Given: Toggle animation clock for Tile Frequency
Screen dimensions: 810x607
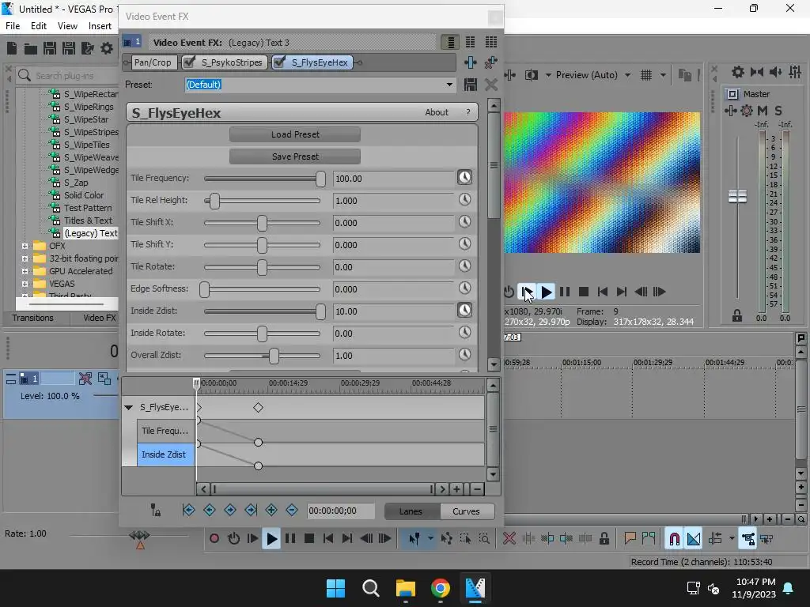Looking at the screenshot, I should (x=464, y=178).
